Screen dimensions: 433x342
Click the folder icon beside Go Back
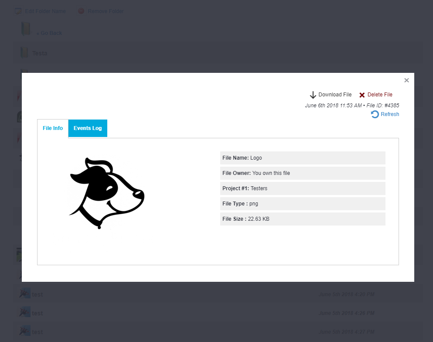tap(26, 29)
